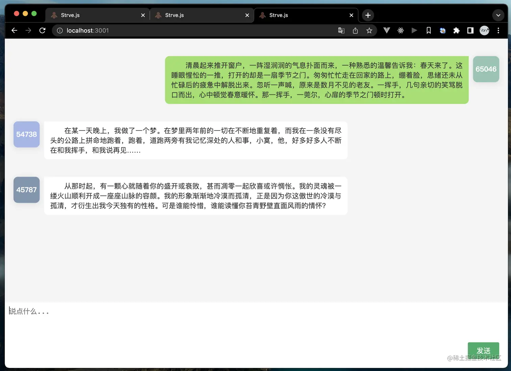Go back to the previous page
The height and width of the screenshot is (371, 511).
pyautogui.click(x=14, y=30)
